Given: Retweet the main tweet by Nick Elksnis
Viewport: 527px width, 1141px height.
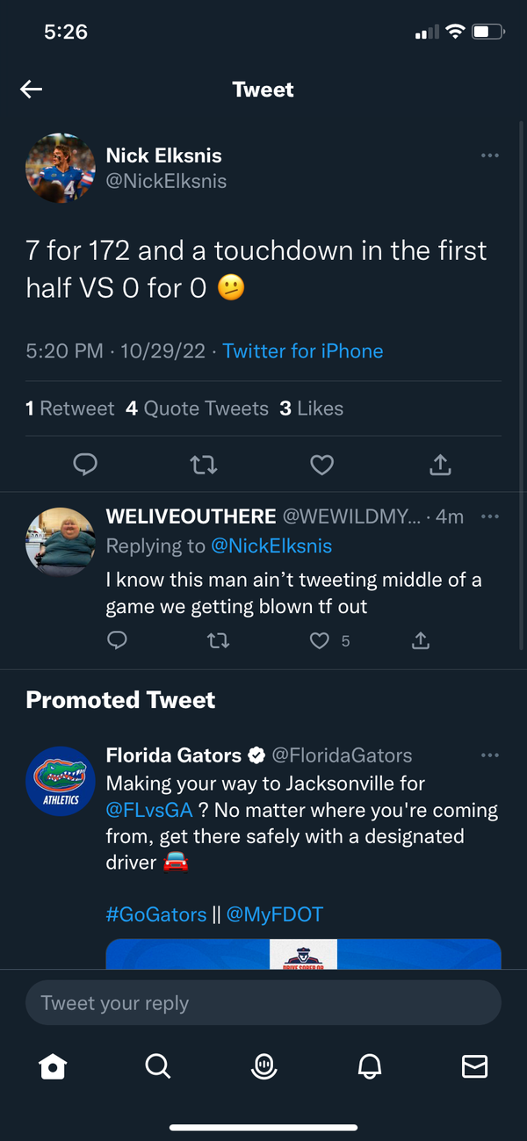Looking at the screenshot, I should click(x=204, y=464).
